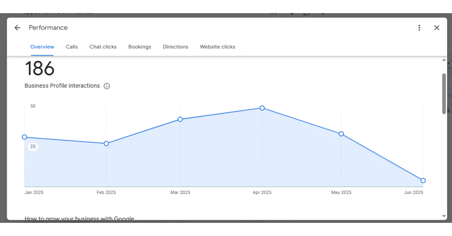Click the scrollbar up arrow
The width and height of the screenshot is (452, 236).
pyautogui.click(x=444, y=60)
